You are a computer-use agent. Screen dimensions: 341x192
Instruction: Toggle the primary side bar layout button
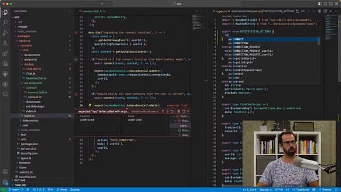point(320,4)
